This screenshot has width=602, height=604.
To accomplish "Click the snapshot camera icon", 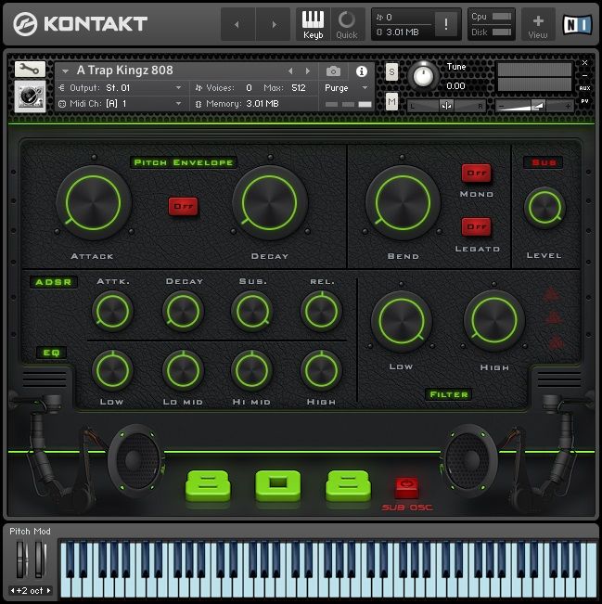I will pyautogui.click(x=333, y=71).
